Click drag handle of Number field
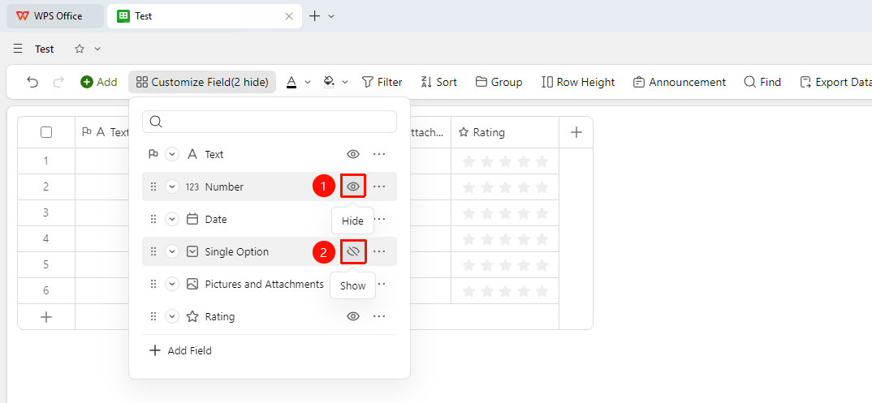The width and height of the screenshot is (872, 403). pos(153,186)
